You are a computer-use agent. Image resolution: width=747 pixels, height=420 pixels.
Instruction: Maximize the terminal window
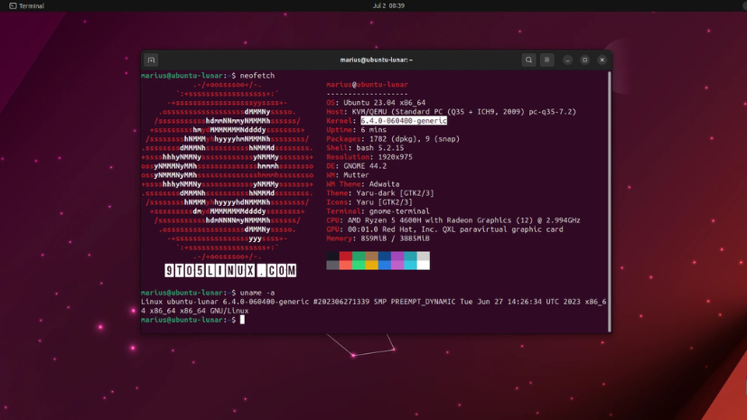[584, 61]
